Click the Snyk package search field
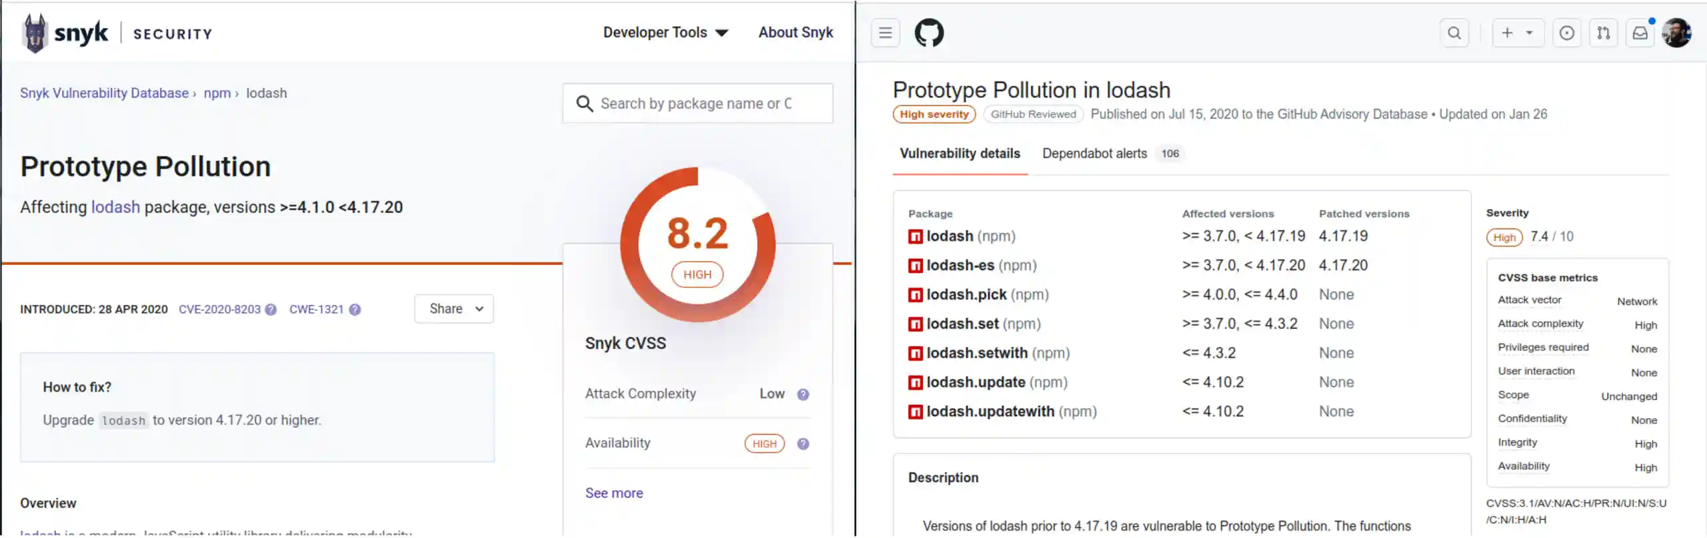1707x538 pixels. (697, 104)
